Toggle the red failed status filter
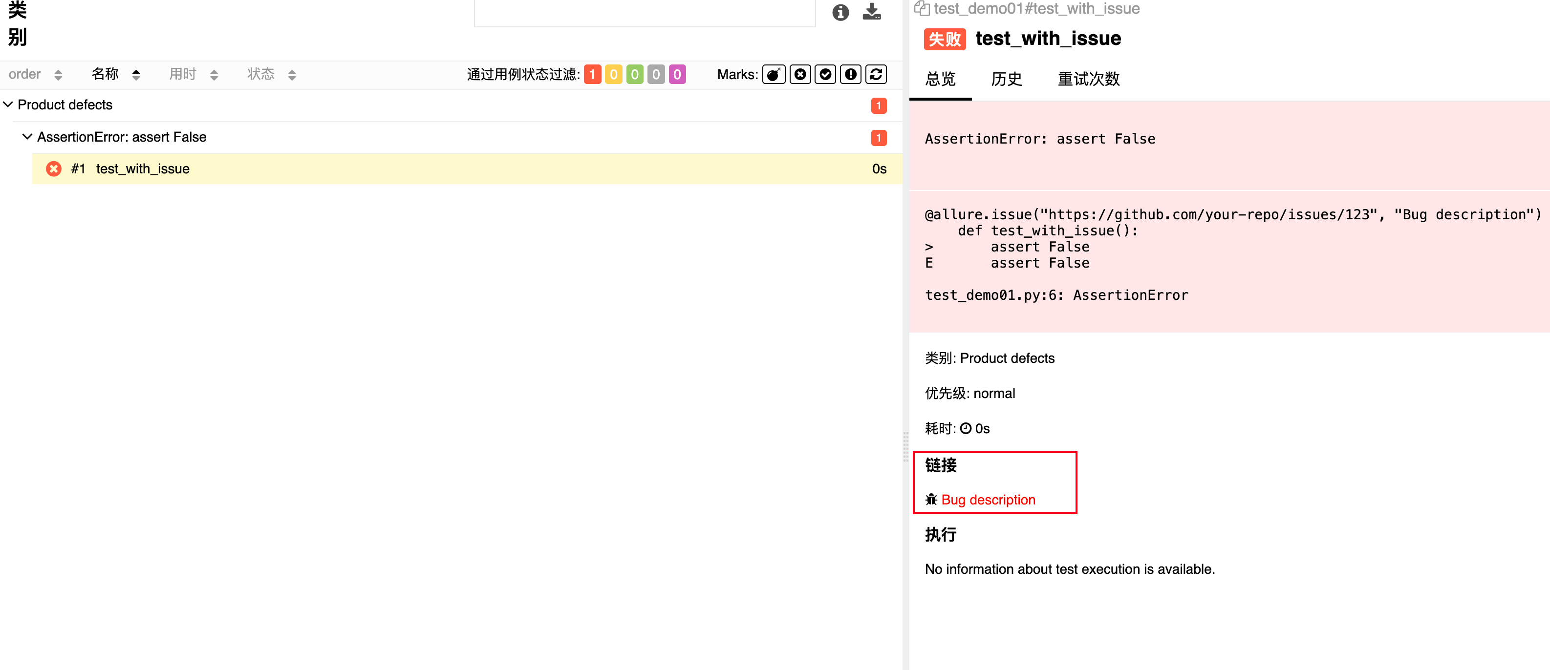 coord(592,75)
